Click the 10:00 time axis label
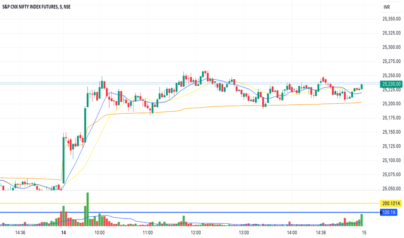The image size is (404, 238). click(99, 233)
